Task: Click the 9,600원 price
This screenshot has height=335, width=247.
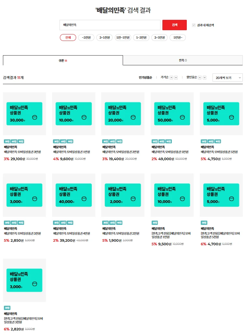Action: click(67, 159)
